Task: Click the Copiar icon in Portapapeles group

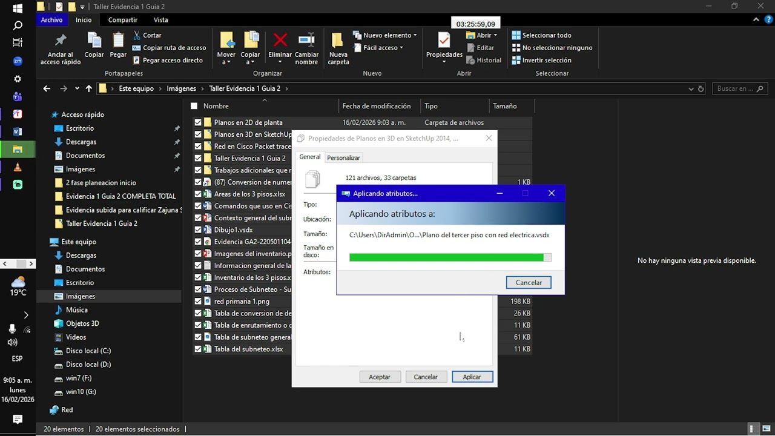Action: pyautogui.click(x=94, y=41)
